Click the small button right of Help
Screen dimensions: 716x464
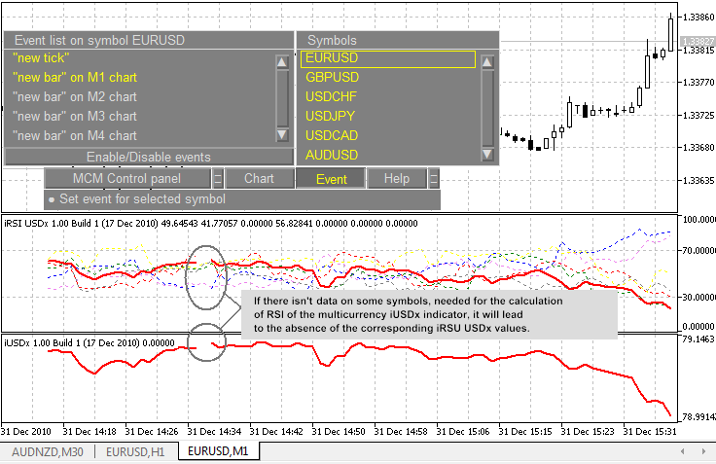[x=434, y=179]
